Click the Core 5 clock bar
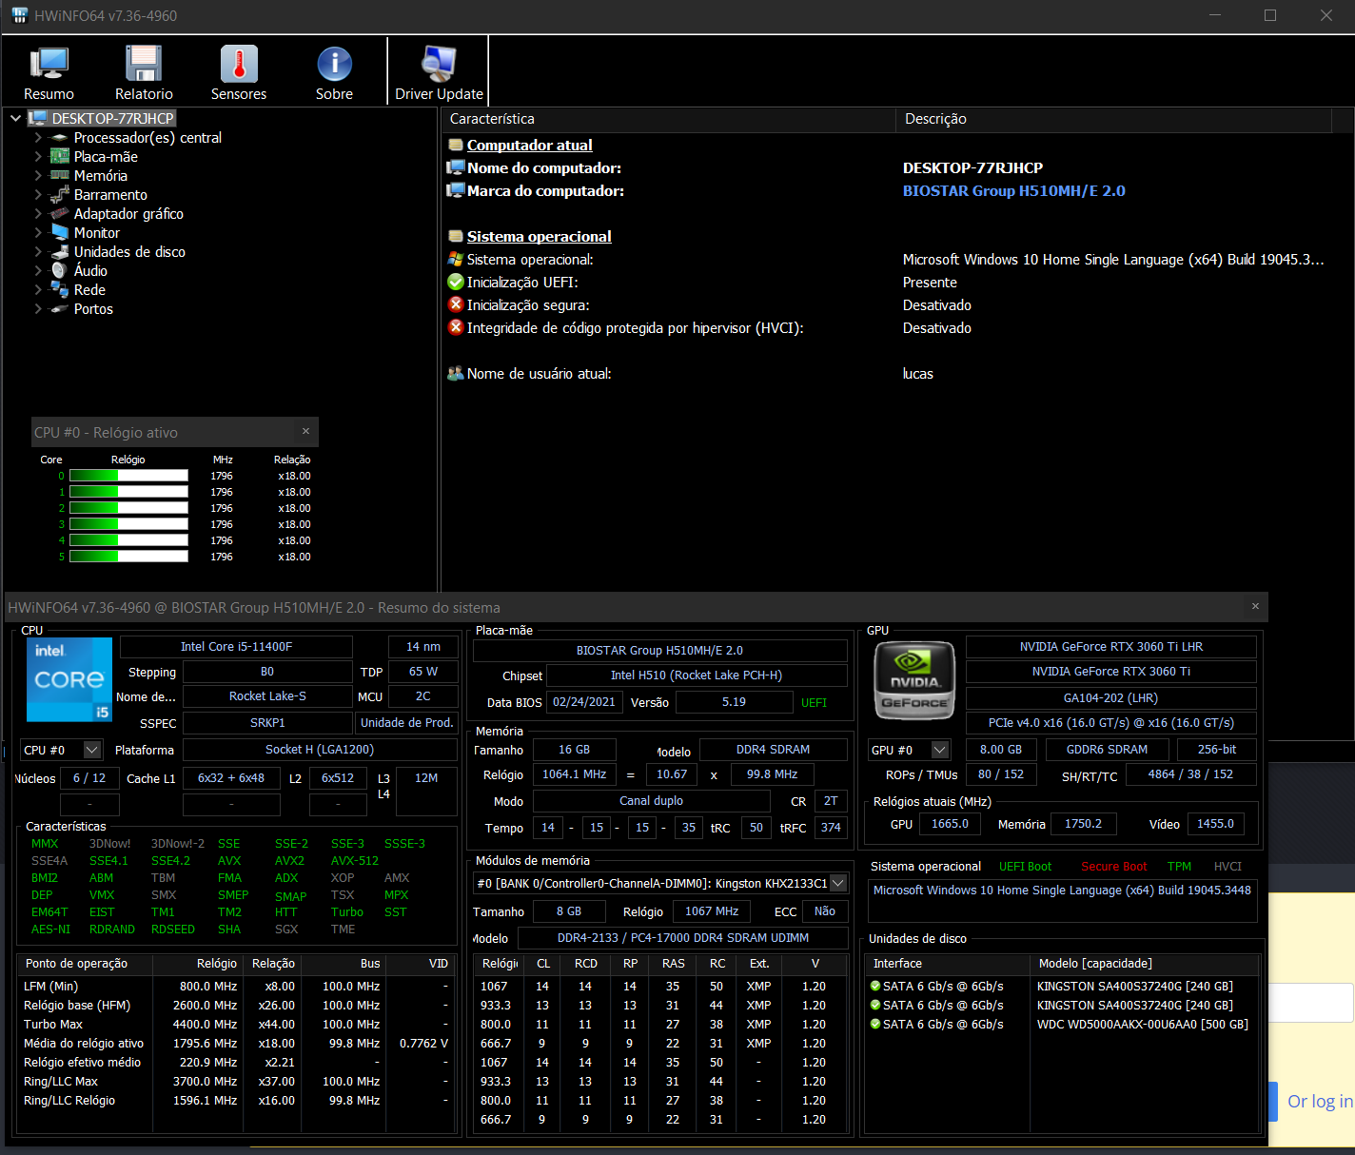 128,557
